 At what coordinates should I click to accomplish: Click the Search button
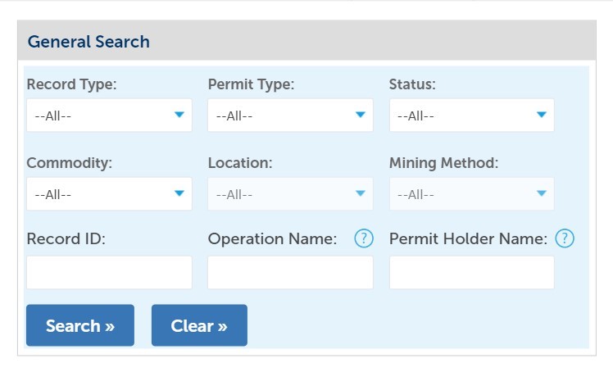click(x=80, y=325)
